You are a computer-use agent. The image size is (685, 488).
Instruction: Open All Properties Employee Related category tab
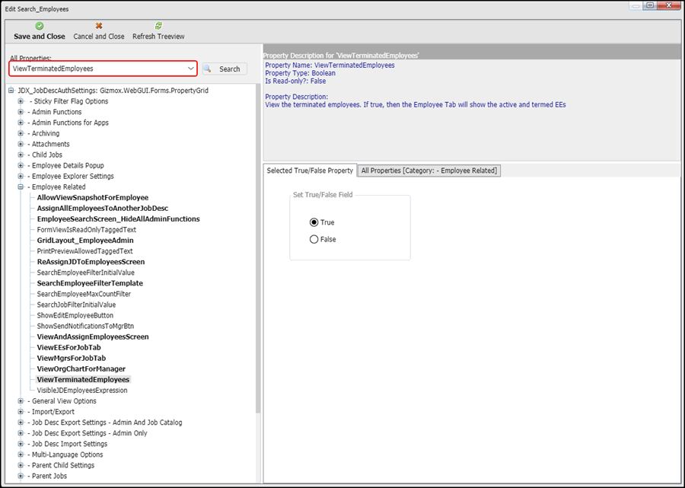429,171
